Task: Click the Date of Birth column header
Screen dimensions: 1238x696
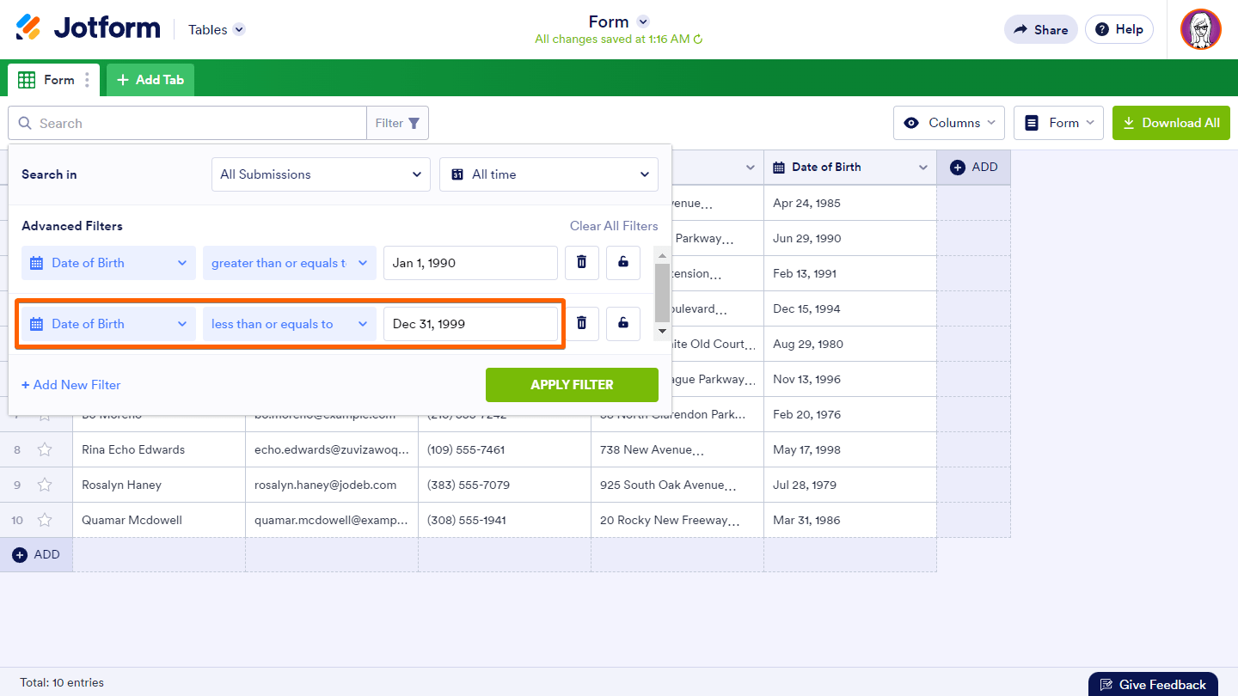Action: [850, 168]
